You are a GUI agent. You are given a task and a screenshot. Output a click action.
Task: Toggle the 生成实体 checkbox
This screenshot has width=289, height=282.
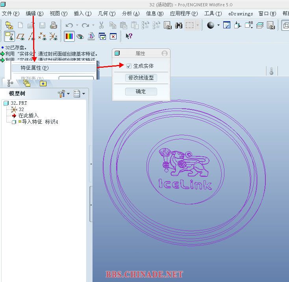tap(129, 66)
